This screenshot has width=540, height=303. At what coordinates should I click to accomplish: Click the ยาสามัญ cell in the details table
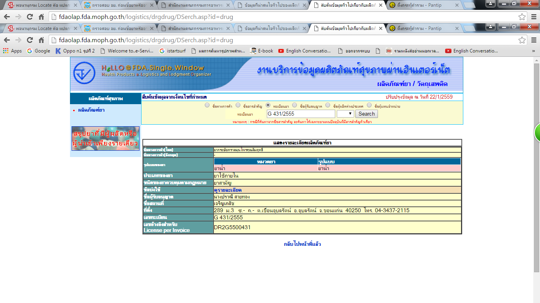pos(338,183)
